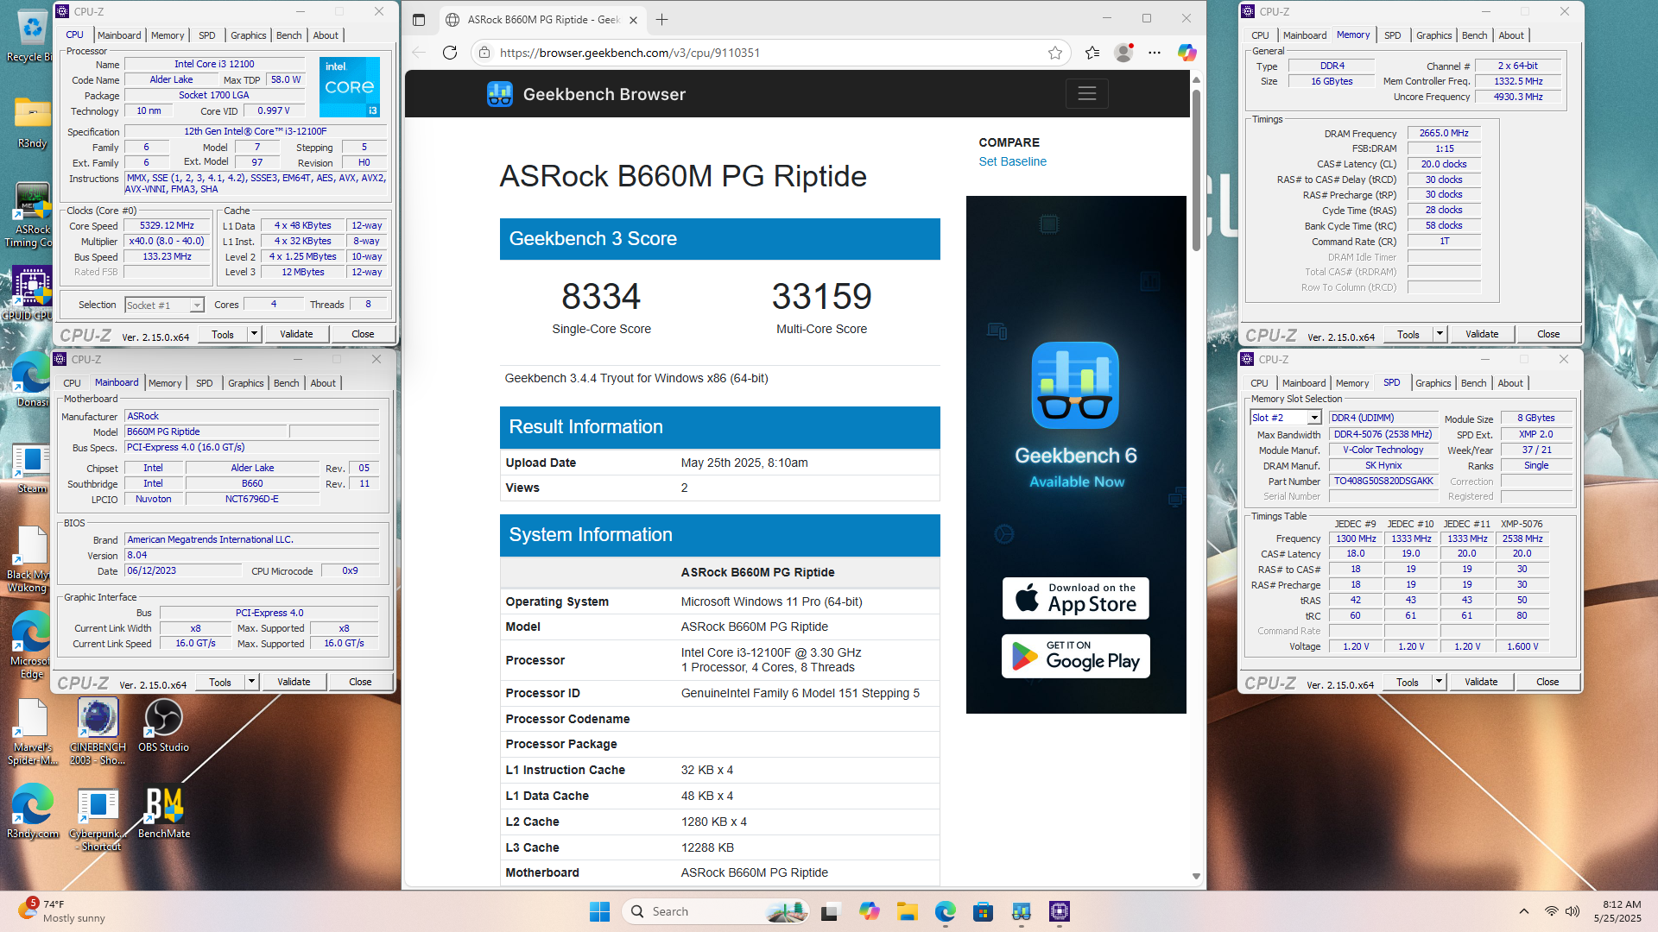The image size is (1658, 932).
Task: Open the Steam desktop shortcut
Action: tap(32, 468)
